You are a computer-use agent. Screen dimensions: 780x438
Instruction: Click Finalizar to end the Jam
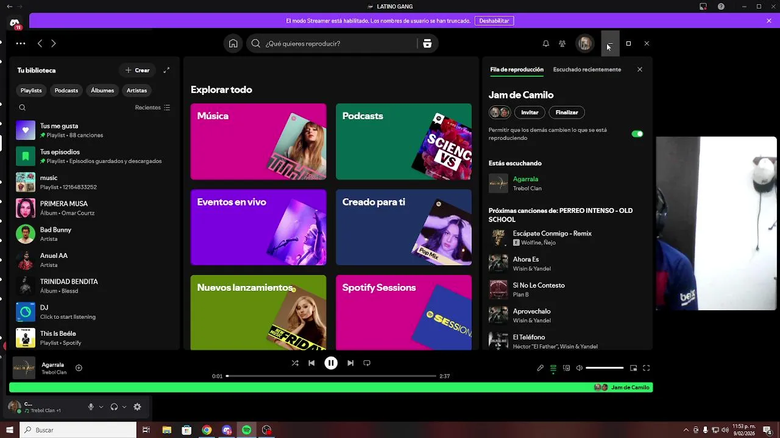coord(567,113)
